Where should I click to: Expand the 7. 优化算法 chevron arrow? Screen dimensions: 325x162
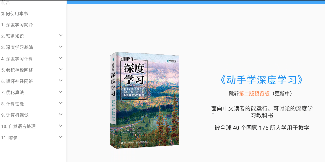point(61,92)
